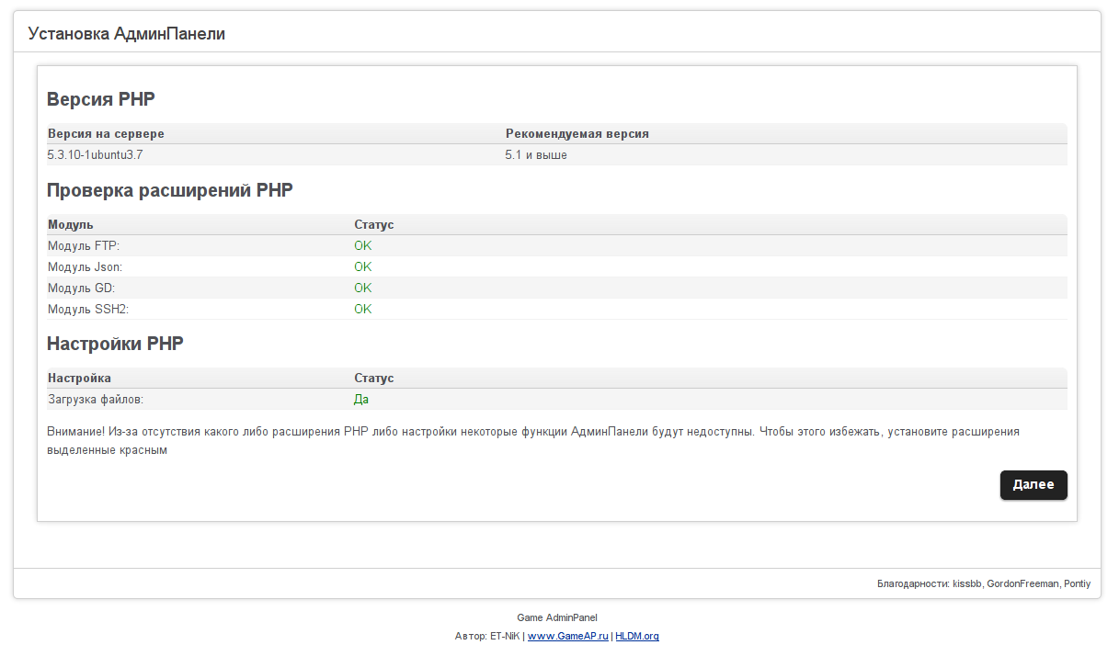Image resolution: width=1119 pixels, height=645 pixels.
Task: Click the Далее button
Action: (x=1033, y=485)
